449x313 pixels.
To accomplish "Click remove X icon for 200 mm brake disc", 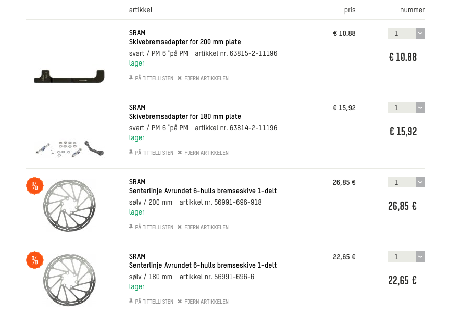I will pos(180,227).
